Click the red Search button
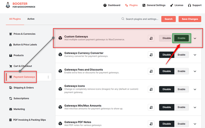Screen dimensions: 205x128 click(168, 19)
